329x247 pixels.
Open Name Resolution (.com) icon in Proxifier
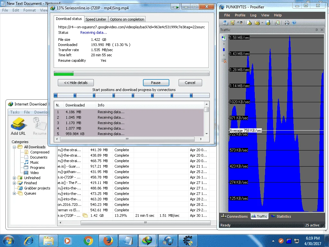pyautogui.click(x=240, y=23)
